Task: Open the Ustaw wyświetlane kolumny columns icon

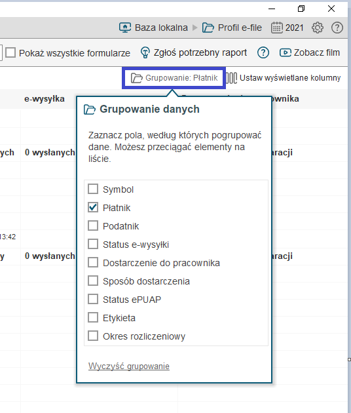Action: (232, 78)
